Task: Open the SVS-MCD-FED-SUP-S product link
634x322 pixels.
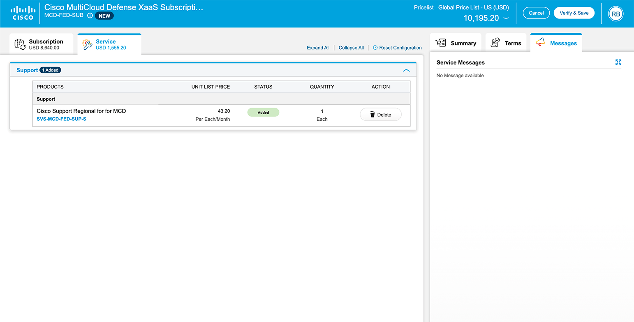Action: click(61, 119)
